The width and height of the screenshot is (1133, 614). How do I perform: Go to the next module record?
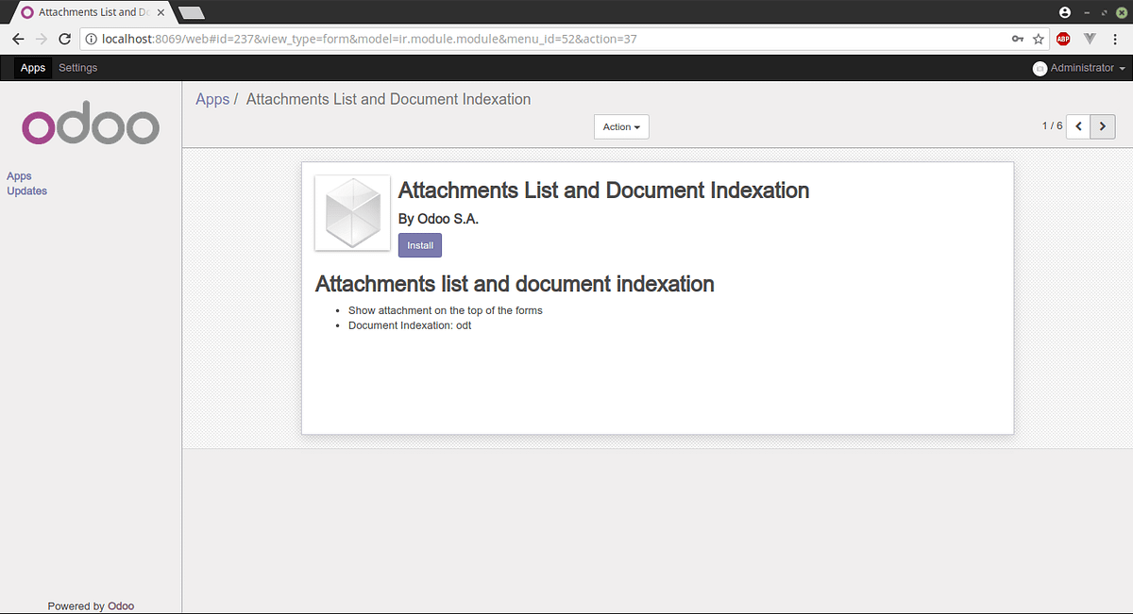[1102, 125]
